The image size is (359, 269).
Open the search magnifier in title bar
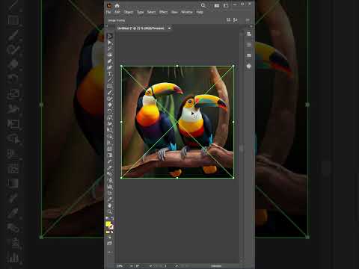point(203,5)
